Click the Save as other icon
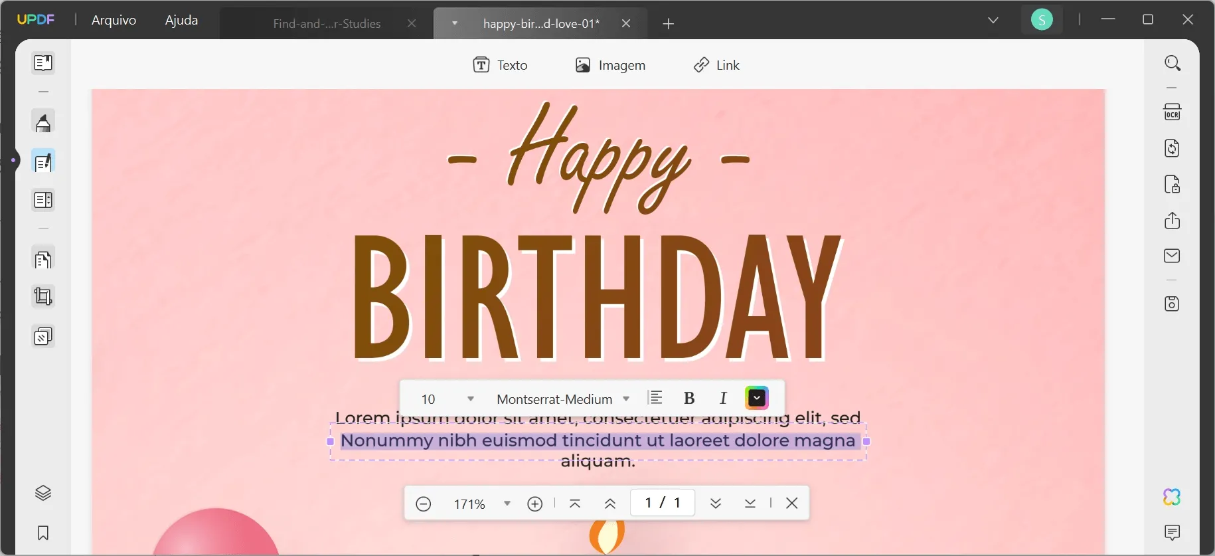The height and width of the screenshot is (556, 1215). click(x=1173, y=304)
